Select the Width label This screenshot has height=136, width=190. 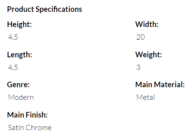pyautogui.click(x=147, y=24)
